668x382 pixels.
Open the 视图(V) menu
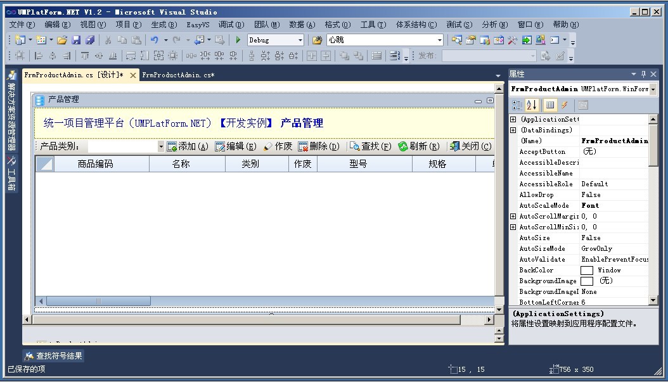[93, 25]
